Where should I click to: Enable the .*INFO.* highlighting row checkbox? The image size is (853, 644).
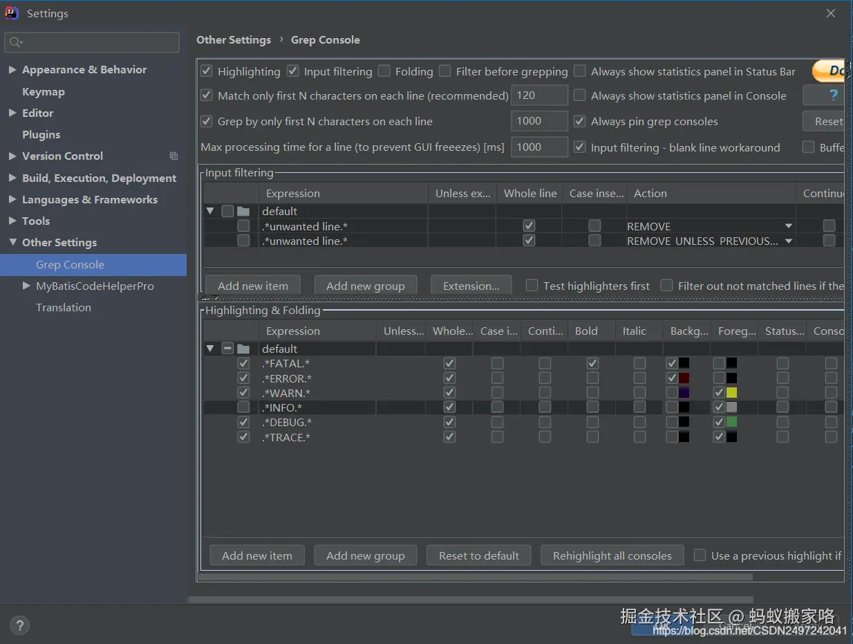click(x=243, y=407)
